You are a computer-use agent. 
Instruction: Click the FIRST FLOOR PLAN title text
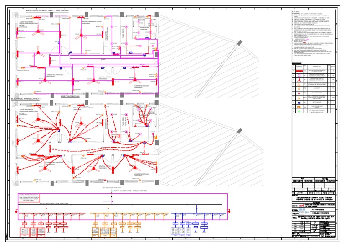point(71,97)
